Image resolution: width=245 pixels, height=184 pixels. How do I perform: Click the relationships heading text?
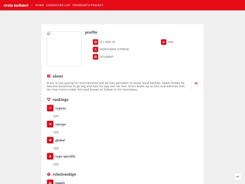(64, 174)
